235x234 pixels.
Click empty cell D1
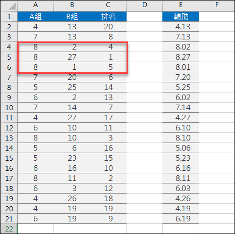pyautogui.click(x=145, y=17)
